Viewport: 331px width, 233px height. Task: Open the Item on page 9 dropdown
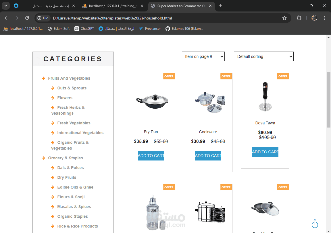203,56
